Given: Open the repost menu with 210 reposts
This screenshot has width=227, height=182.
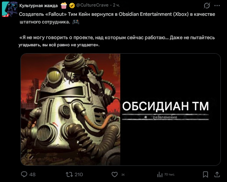Looking at the screenshot, I should (x=69, y=175).
